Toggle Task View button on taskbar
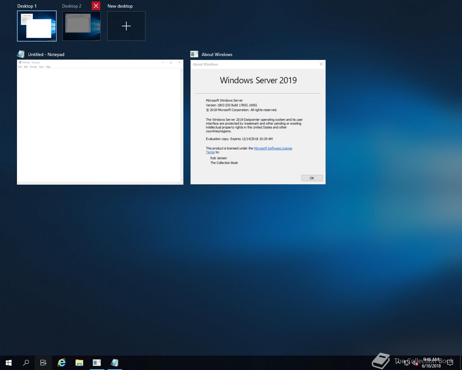Image resolution: width=462 pixels, height=370 pixels. (43, 362)
